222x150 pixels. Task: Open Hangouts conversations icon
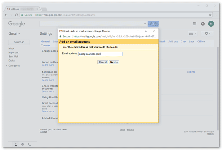tap(23, 144)
